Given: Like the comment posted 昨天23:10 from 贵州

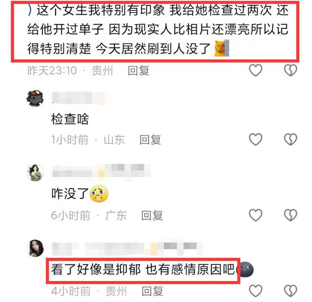Looking at the screenshot, I should 255,70.
